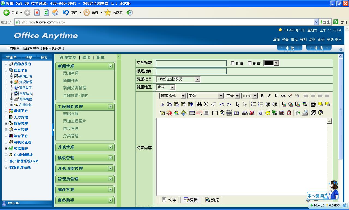The image size is (349, 210).
Task: Tick the 斜体 italic title checkbox
Action: tap(250, 63)
